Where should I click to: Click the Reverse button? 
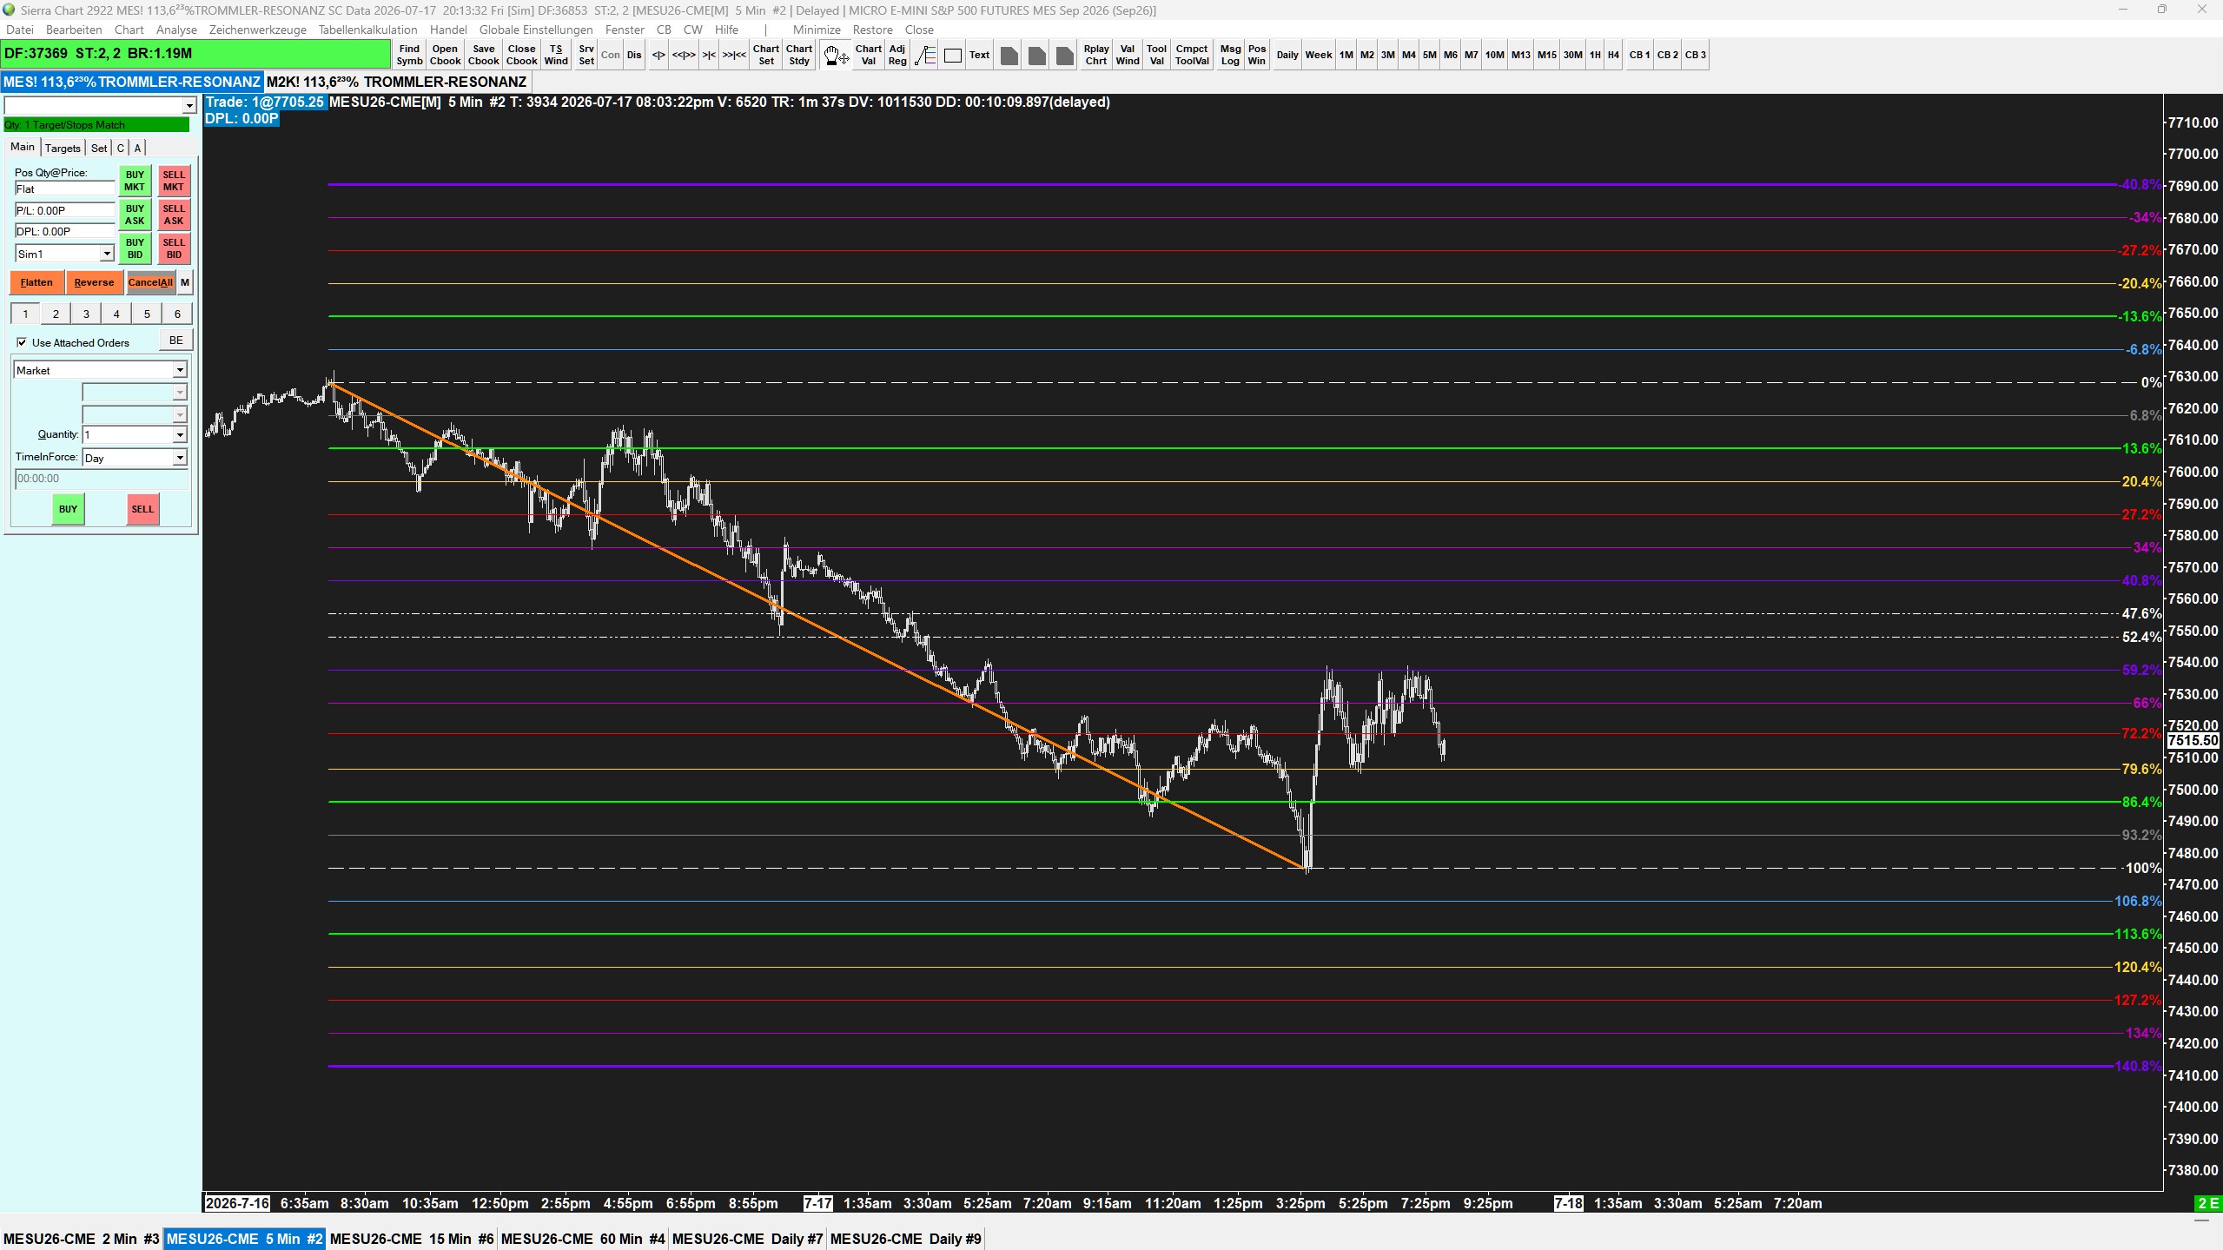pos(94,282)
